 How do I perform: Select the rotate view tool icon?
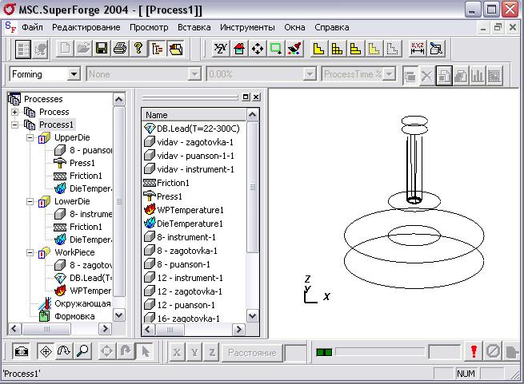[64, 351]
